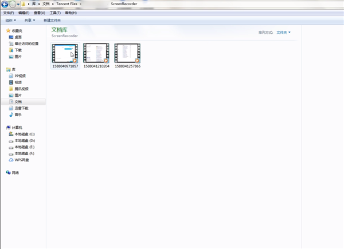Click the ScreenRecorder breadcrumb segment
Screen dimensions: 344x249
pos(124,4)
